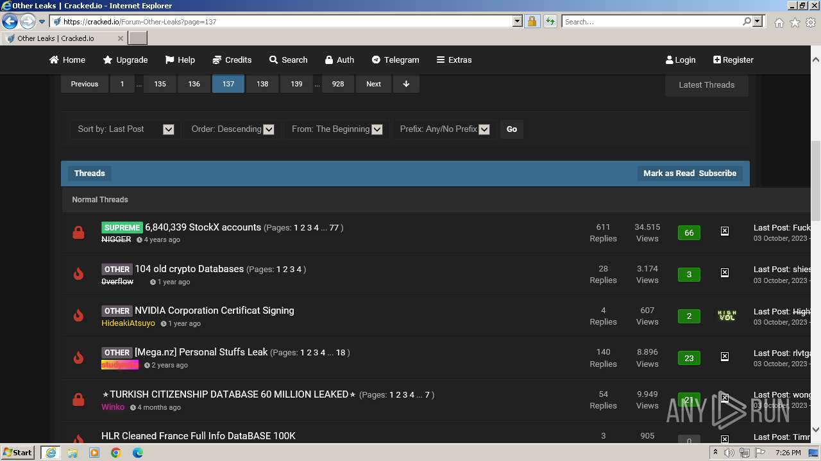Jump to page 1 in pagination
Screen dimensions: 821x461
(x=122, y=84)
